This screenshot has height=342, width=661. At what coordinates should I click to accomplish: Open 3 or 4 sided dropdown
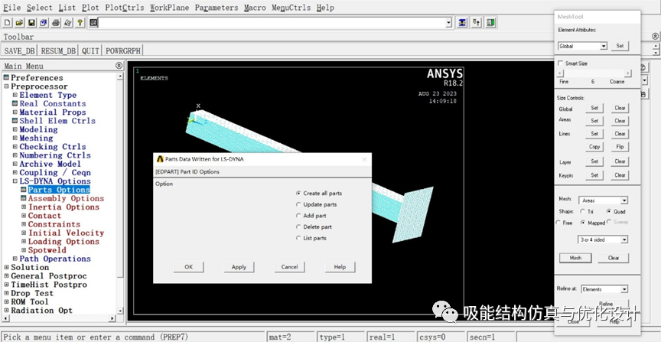(x=624, y=239)
